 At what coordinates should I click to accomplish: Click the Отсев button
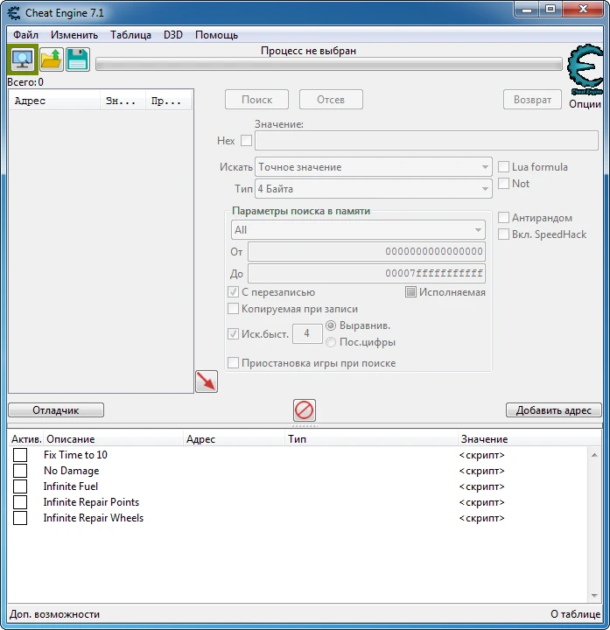tap(331, 100)
